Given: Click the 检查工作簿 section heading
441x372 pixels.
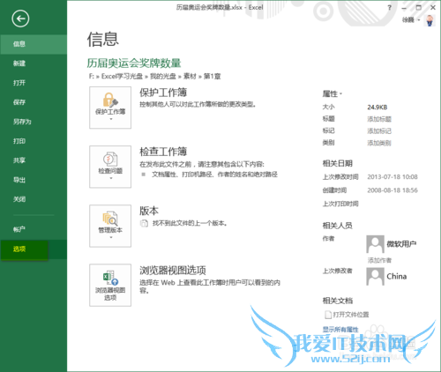Looking at the screenshot, I should 163,152.
